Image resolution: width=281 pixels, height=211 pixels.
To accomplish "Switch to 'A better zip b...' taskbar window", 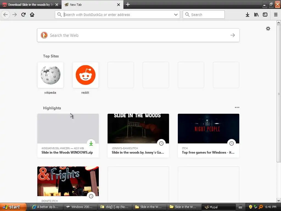I will [46, 207].
